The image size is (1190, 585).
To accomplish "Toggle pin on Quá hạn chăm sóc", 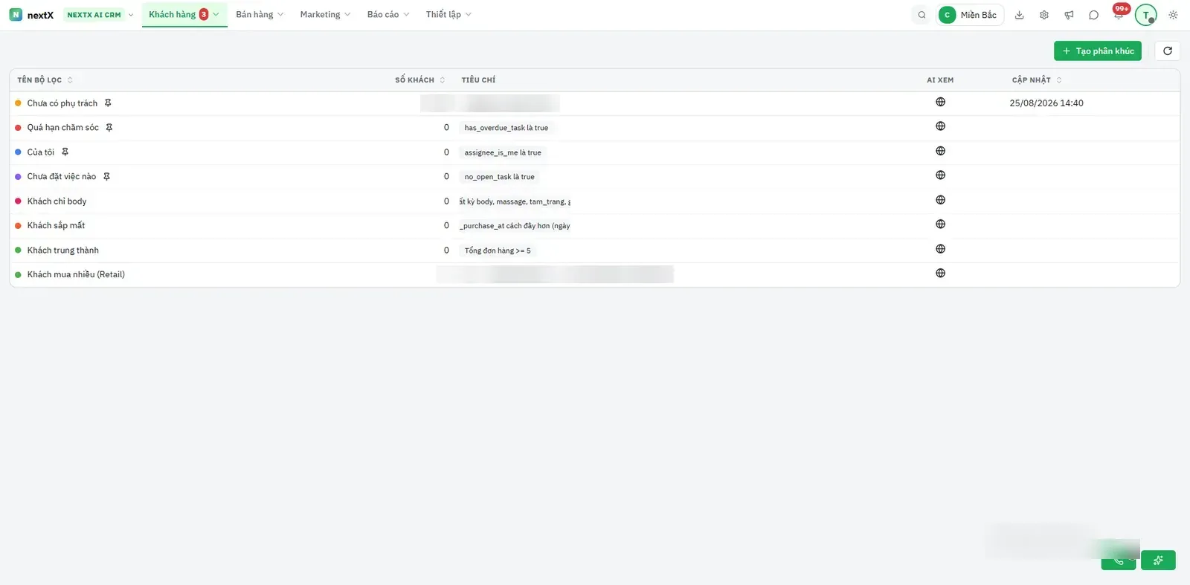I will [x=109, y=128].
